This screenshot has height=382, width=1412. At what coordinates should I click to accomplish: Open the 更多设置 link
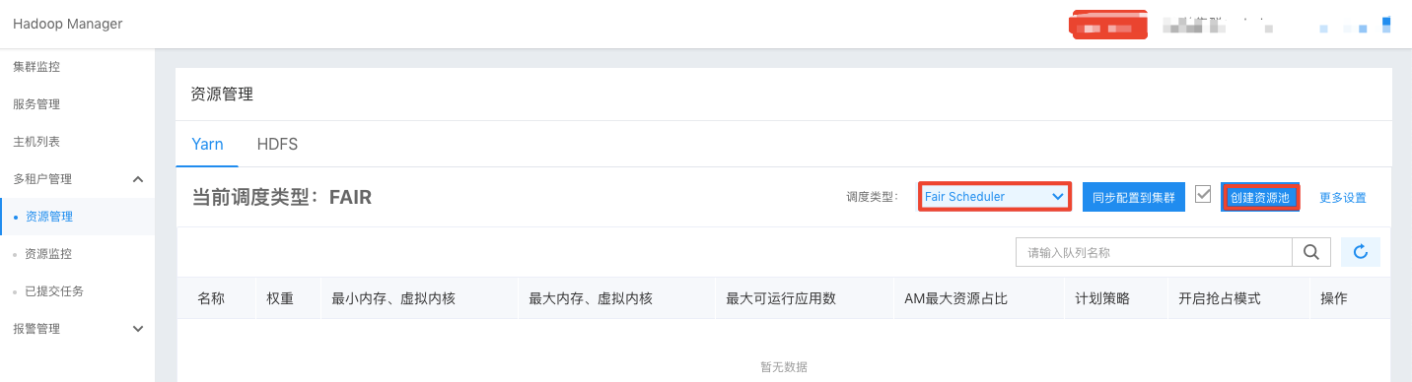(x=1343, y=198)
